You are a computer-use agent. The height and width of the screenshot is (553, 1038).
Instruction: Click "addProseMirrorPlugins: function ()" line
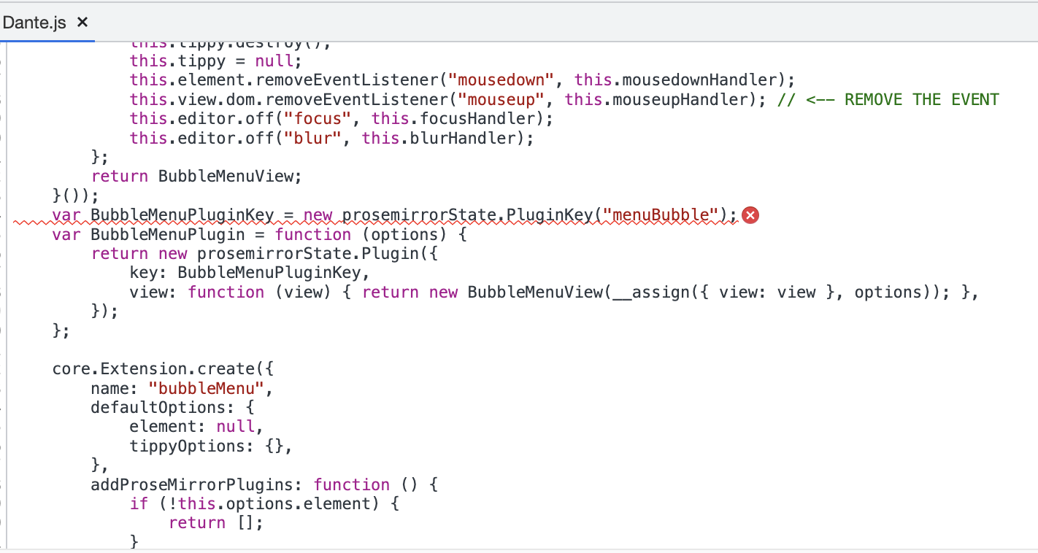tap(264, 484)
